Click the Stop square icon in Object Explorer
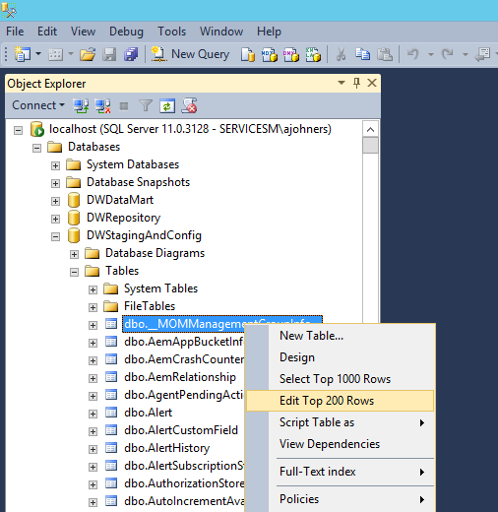 click(x=124, y=106)
